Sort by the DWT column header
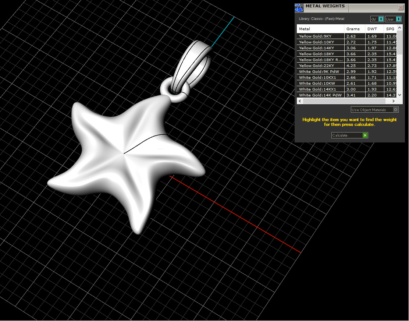The image size is (409, 321). 374,29
